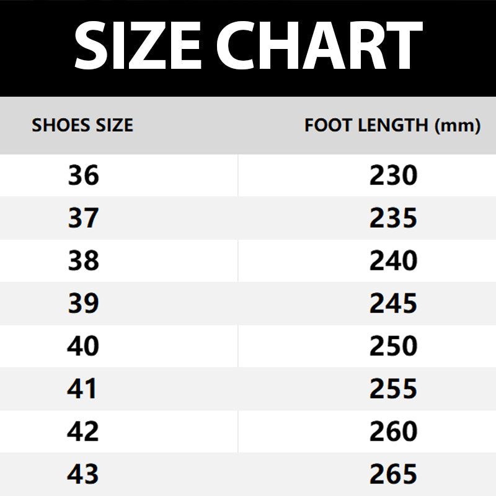Select shoe size 37 in the table

83,218
